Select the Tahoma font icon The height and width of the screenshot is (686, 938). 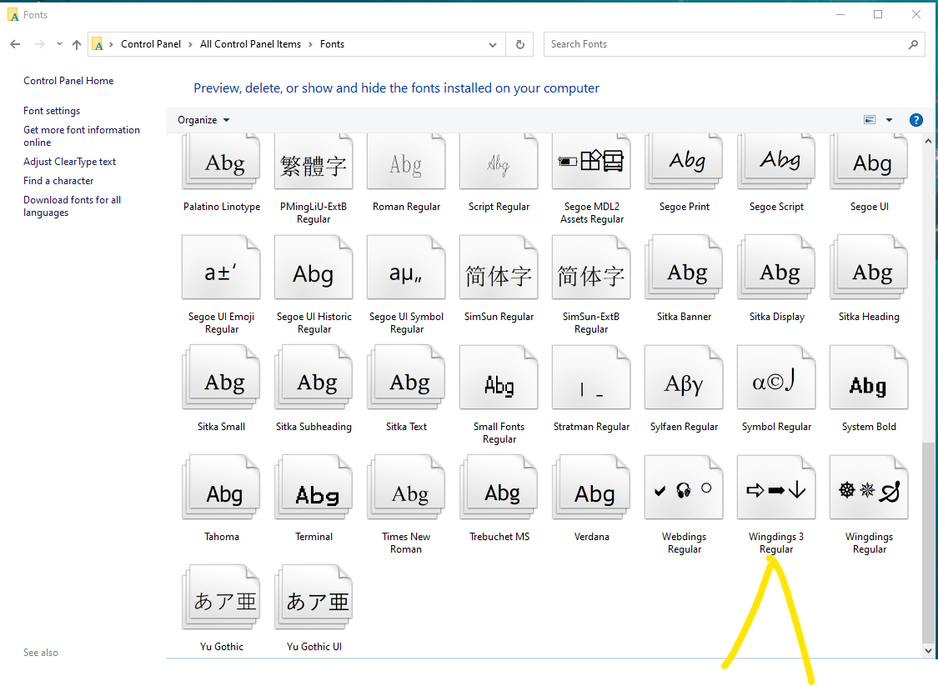click(x=221, y=488)
